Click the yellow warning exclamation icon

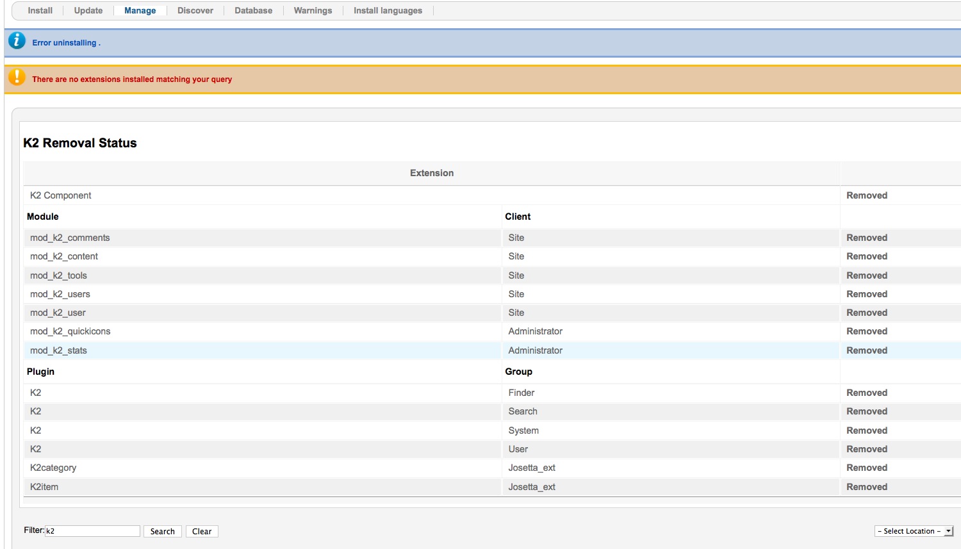tap(17, 78)
